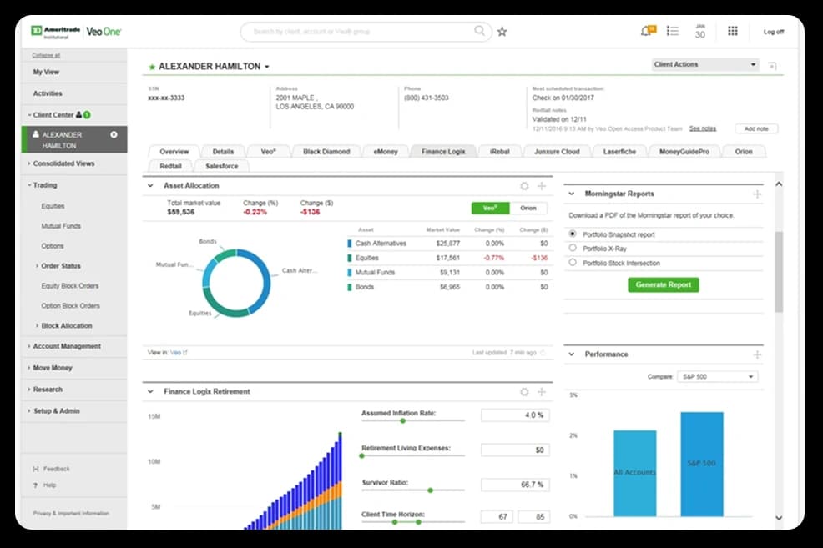This screenshot has width=823, height=548.
Task: Click the Assumed Inflation Rate slider handle
Action: point(402,420)
